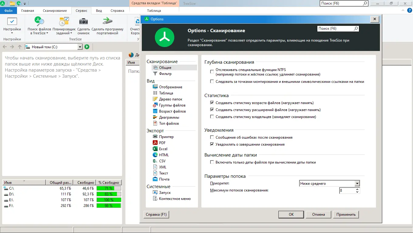Open Диаграммы settings page
413x233 pixels.
coord(169,117)
